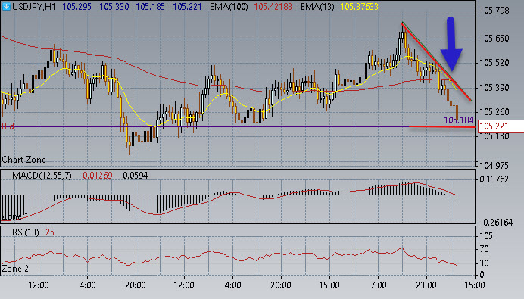Click the Bid line label

click(8, 126)
